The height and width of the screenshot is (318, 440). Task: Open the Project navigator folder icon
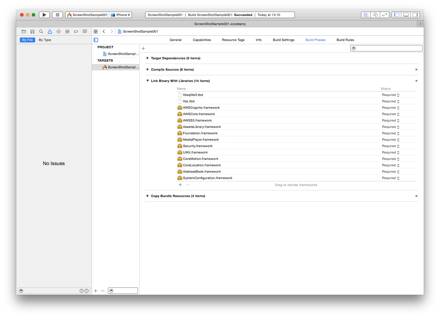pos(24,31)
